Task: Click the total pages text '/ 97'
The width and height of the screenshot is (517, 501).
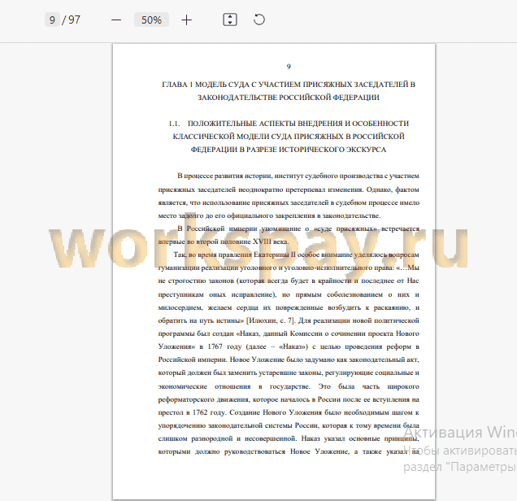Action: (72, 20)
